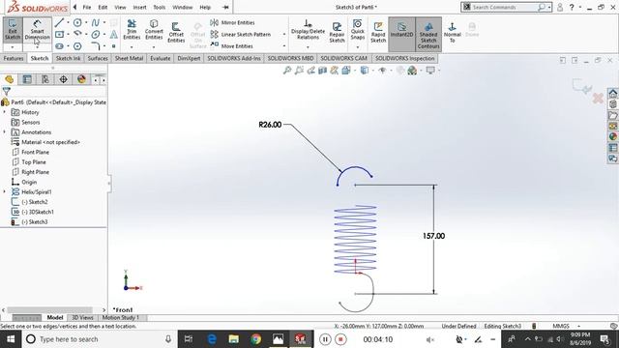This screenshot has width=619, height=348.
Task: Open the View Orientation icon
Action: click(346, 71)
